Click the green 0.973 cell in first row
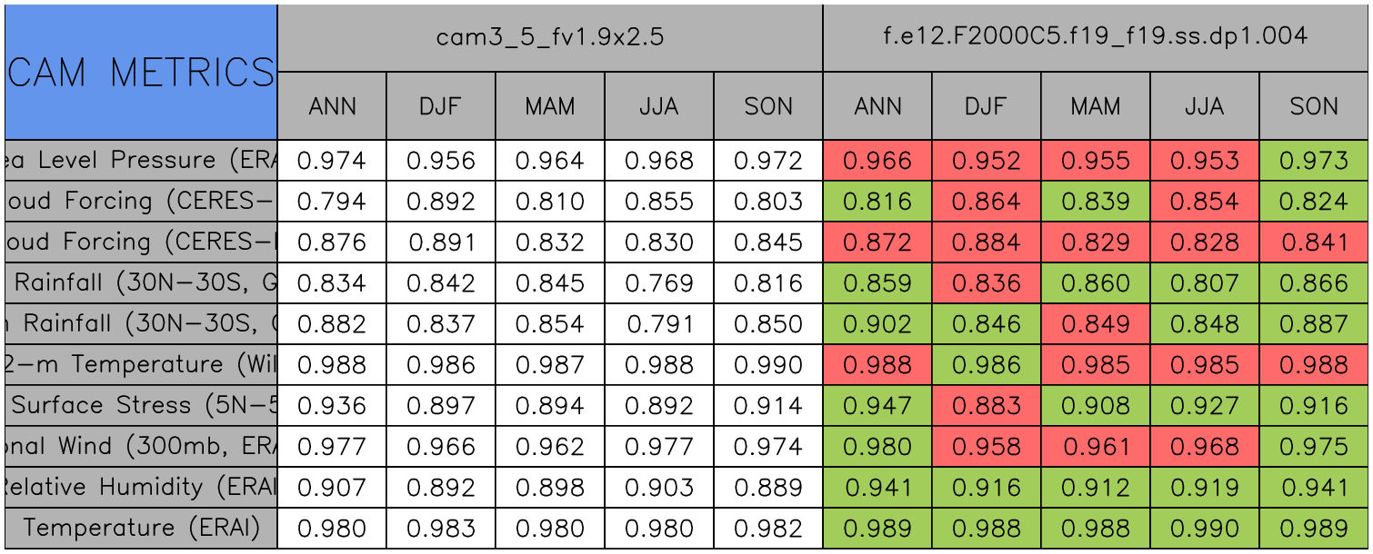The width and height of the screenshot is (1373, 554). click(1314, 161)
